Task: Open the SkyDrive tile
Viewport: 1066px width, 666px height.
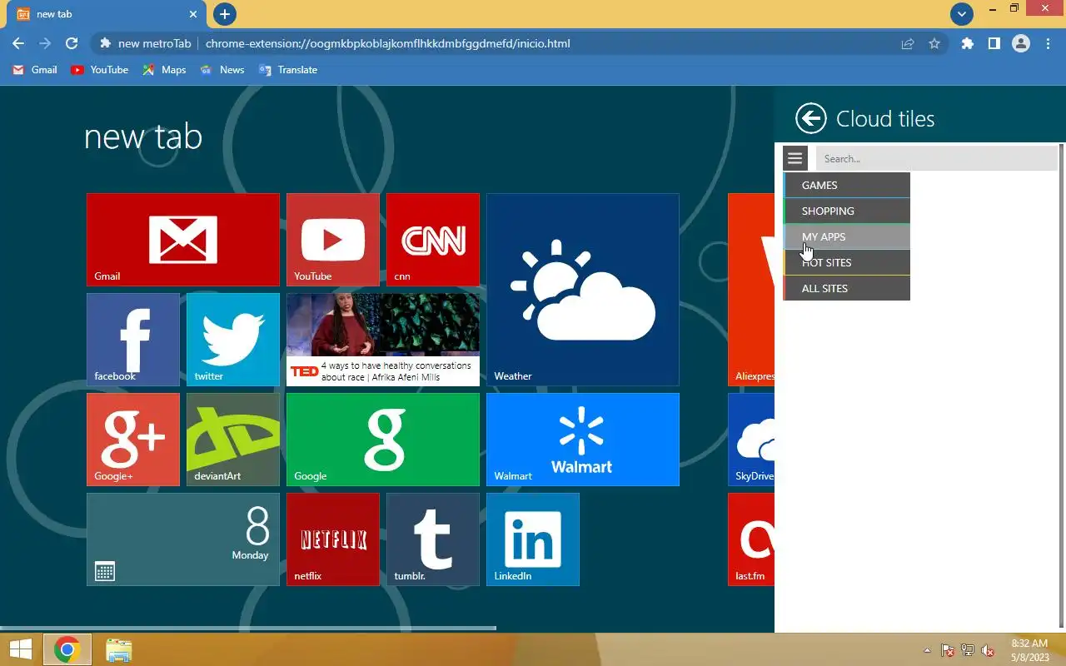Action: pyautogui.click(x=751, y=440)
